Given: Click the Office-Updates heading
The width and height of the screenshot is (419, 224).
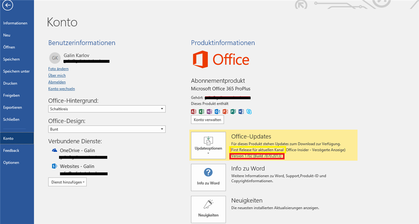Looking at the screenshot, I should pyautogui.click(x=251, y=137).
